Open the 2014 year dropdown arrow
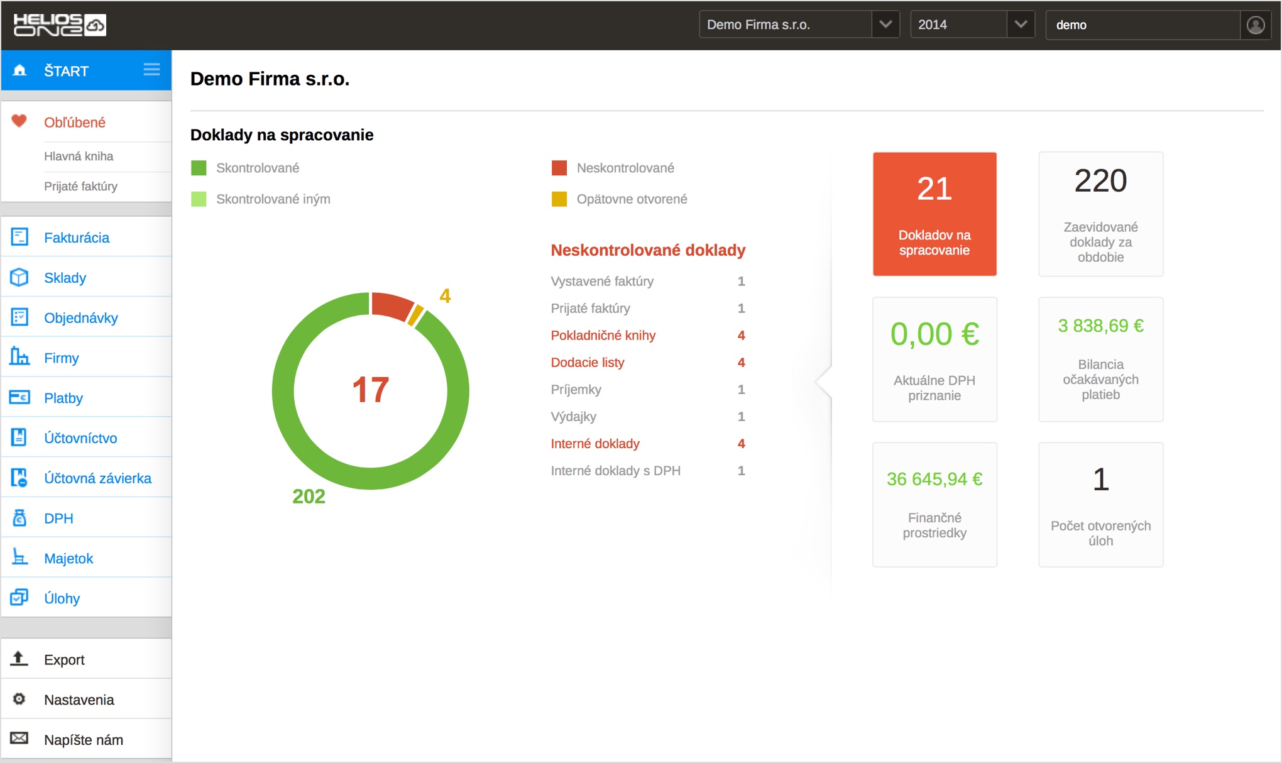Screen dimensions: 1282x763 click(1021, 25)
